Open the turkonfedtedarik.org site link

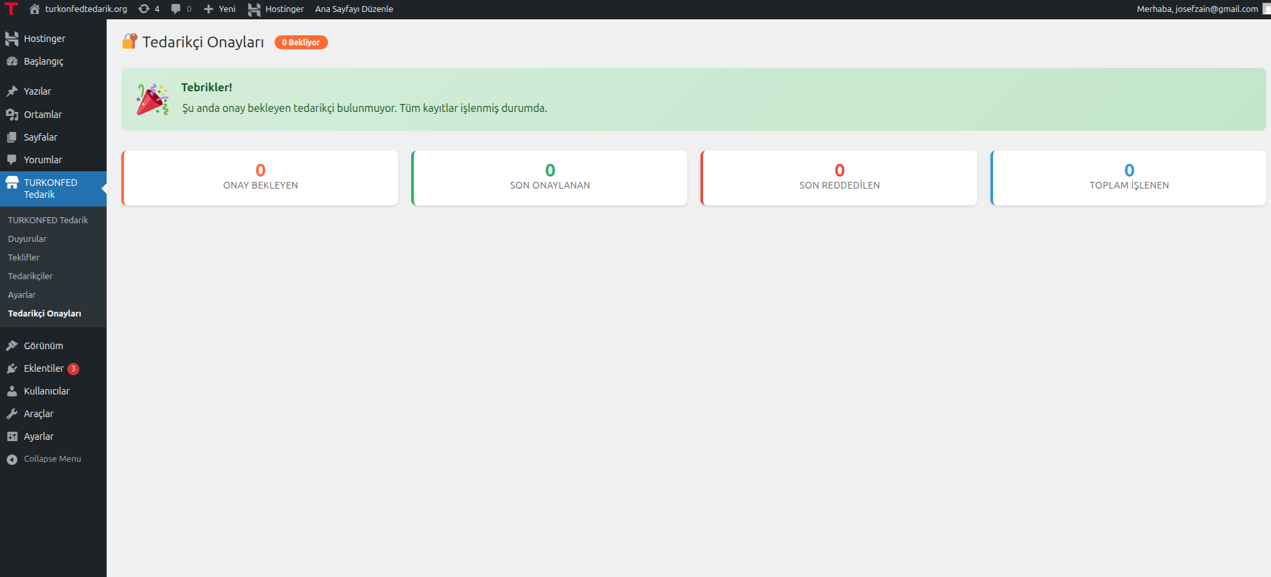85,9
